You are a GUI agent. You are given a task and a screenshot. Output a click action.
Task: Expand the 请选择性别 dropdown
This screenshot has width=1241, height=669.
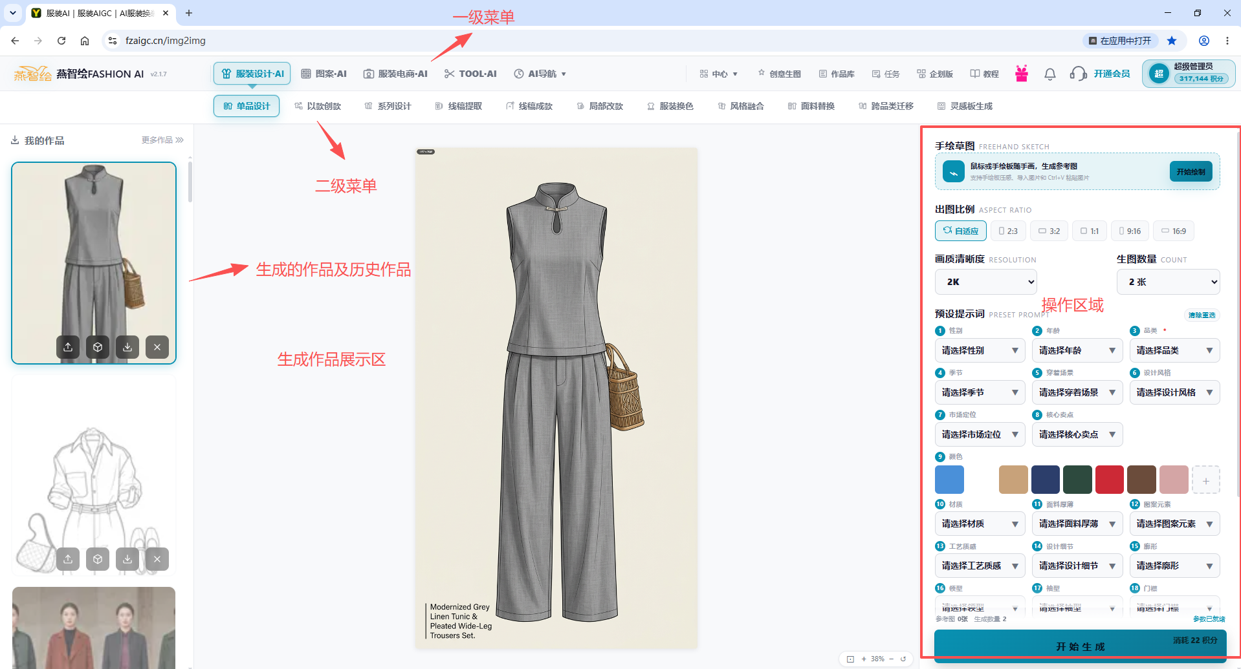pyautogui.click(x=980, y=350)
